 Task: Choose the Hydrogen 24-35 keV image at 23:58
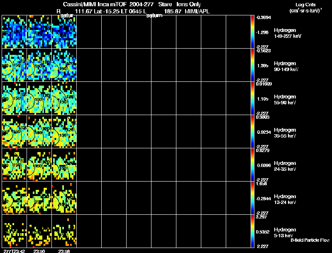click(64, 165)
